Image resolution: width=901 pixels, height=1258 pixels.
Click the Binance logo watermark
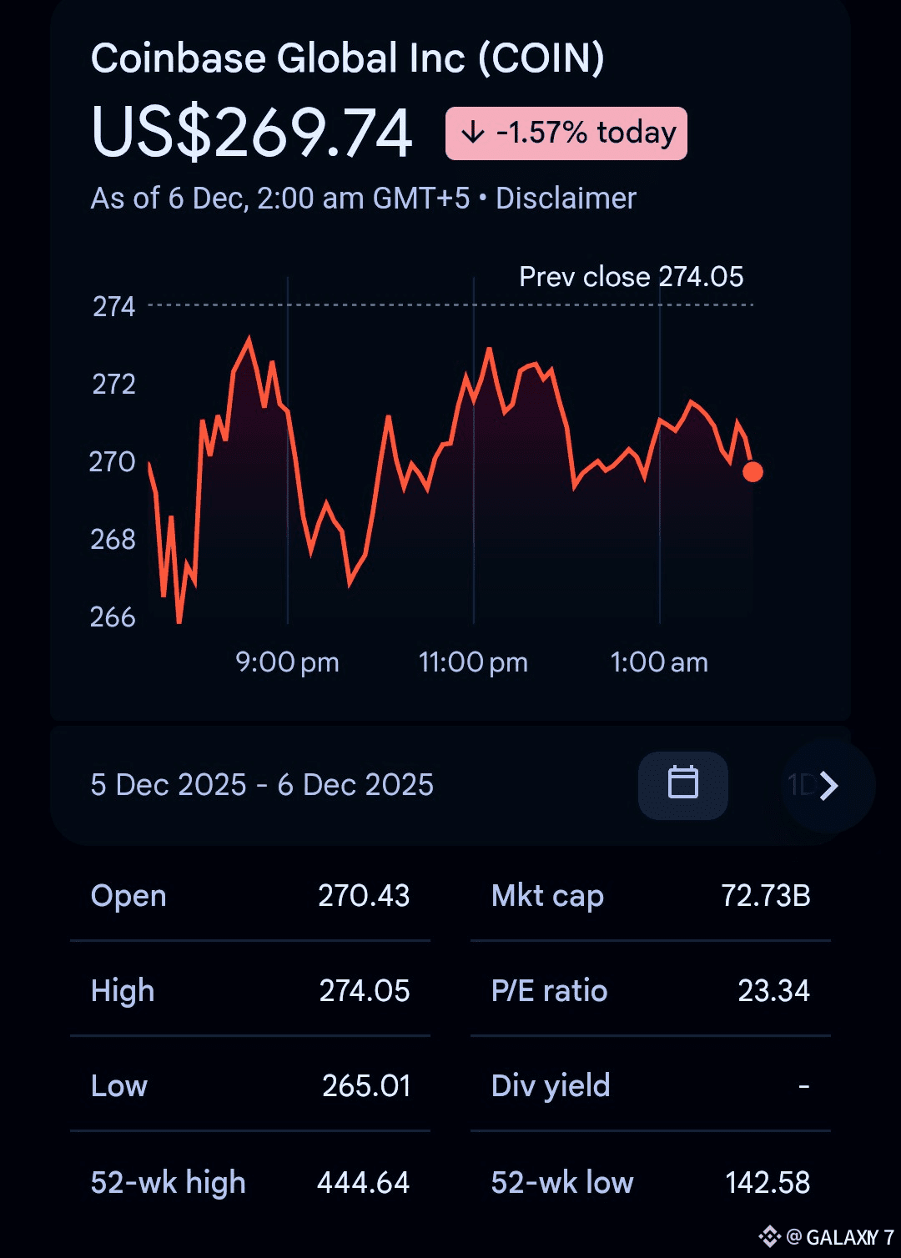(769, 1235)
